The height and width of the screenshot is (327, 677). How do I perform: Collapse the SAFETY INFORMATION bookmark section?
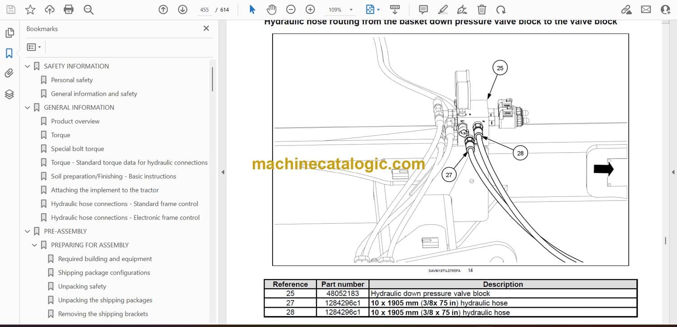[28, 66]
